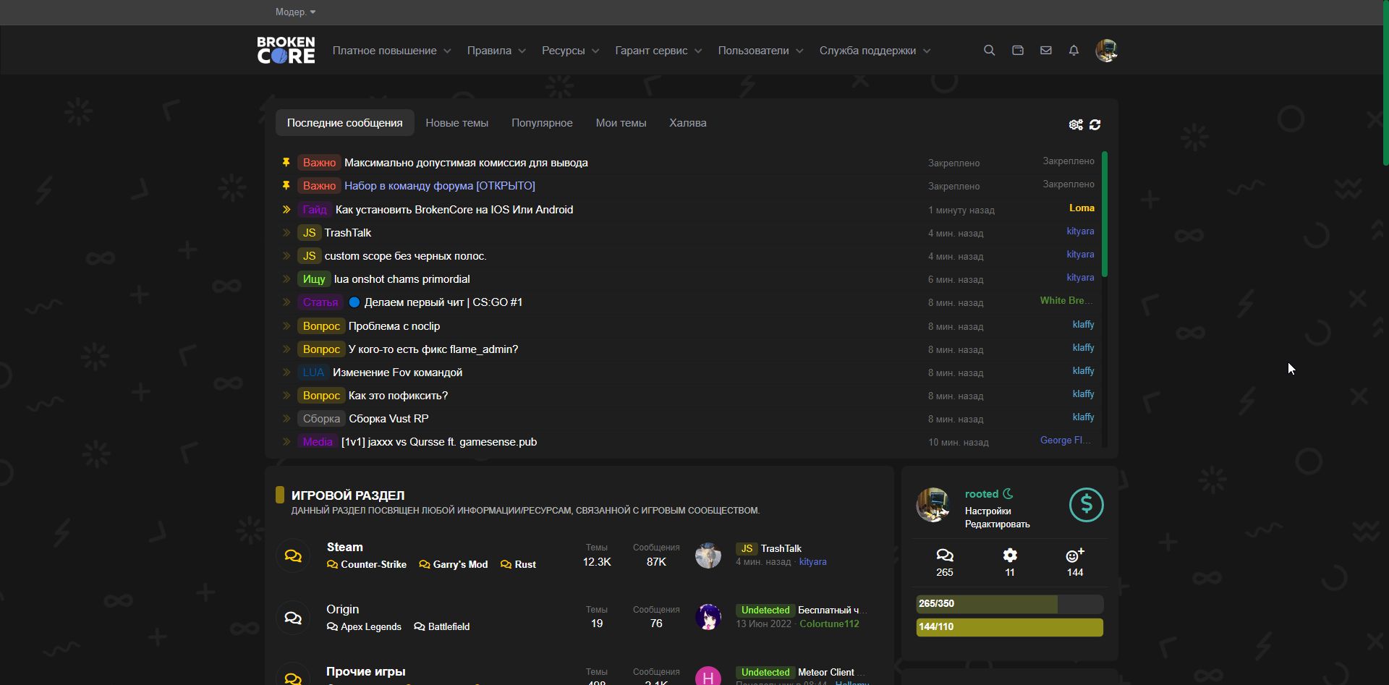Screen dimensions: 1389x685
Task: Refresh the latest messages feed
Action: (x=1095, y=124)
